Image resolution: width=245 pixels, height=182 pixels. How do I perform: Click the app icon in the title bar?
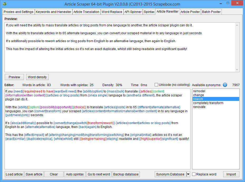[5, 4]
